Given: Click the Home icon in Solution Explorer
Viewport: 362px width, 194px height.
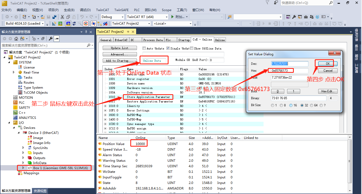Looking at the screenshot, I should tap(16, 39).
